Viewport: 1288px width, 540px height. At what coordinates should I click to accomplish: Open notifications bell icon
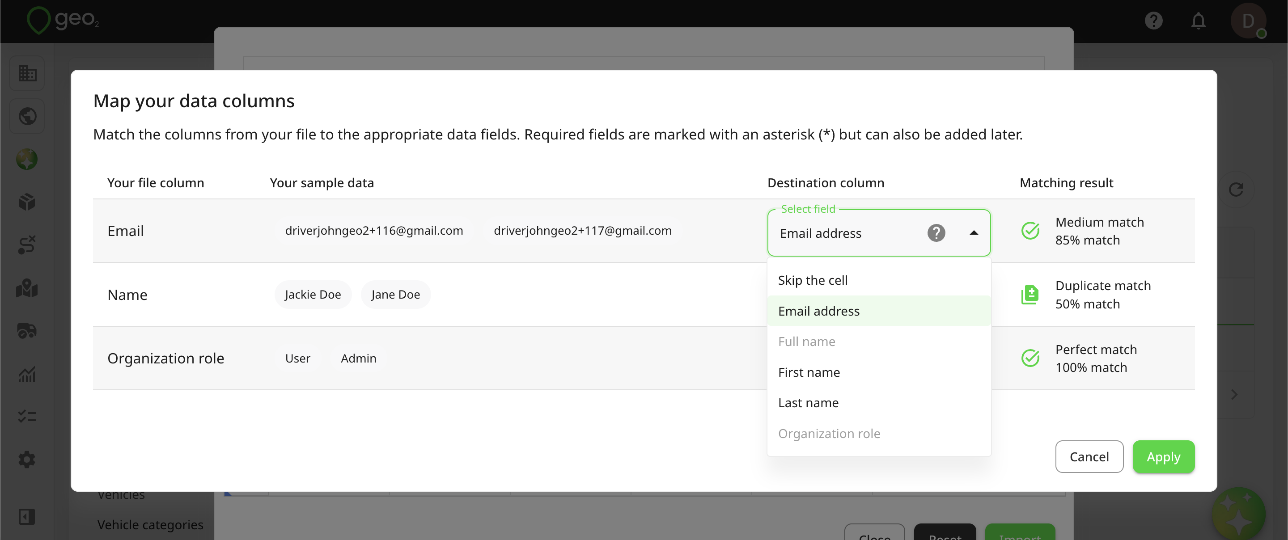click(1199, 21)
